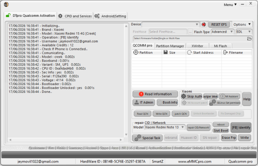This screenshot has width=258, height=166.
Task: Click the wipe imei button
Action: click(x=210, y=96)
